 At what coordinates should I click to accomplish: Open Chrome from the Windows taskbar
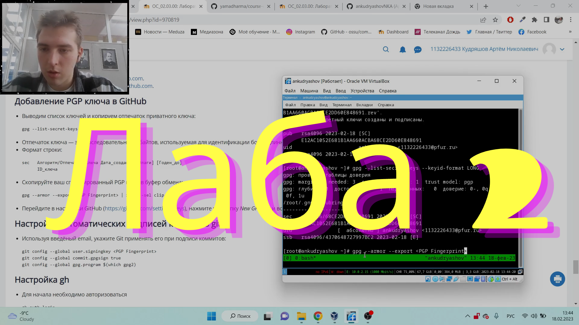point(318,316)
